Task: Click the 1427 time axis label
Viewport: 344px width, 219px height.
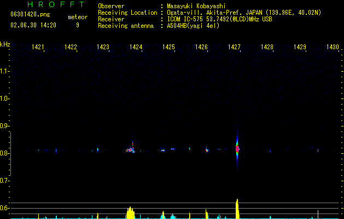Action: tap(234, 47)
